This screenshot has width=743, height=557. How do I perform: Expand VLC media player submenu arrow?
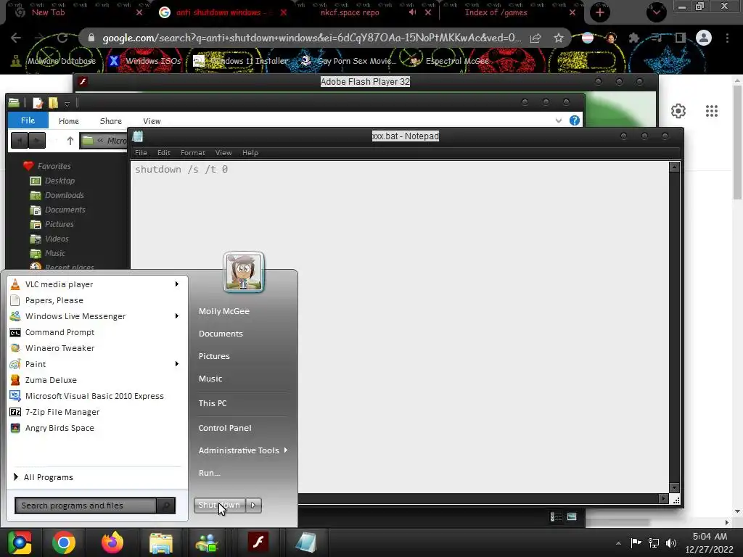point(177,284)
